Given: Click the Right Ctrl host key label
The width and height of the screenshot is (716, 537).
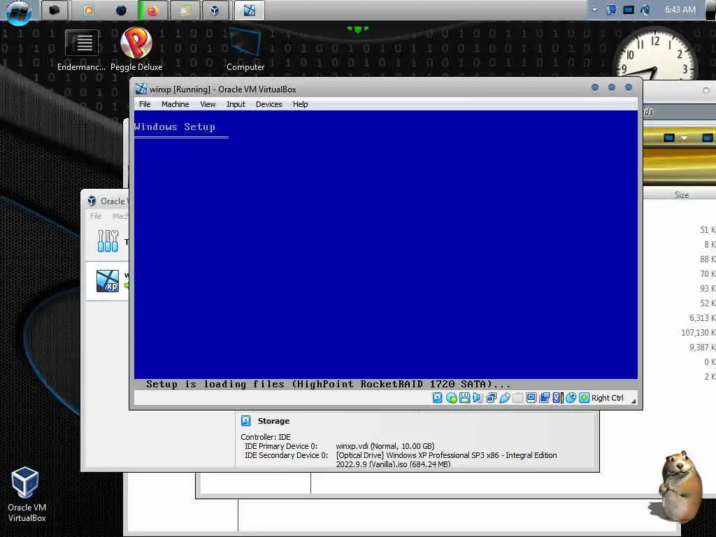Looking at the screenshot, I should pyautogui.click(x=608, y=398).
